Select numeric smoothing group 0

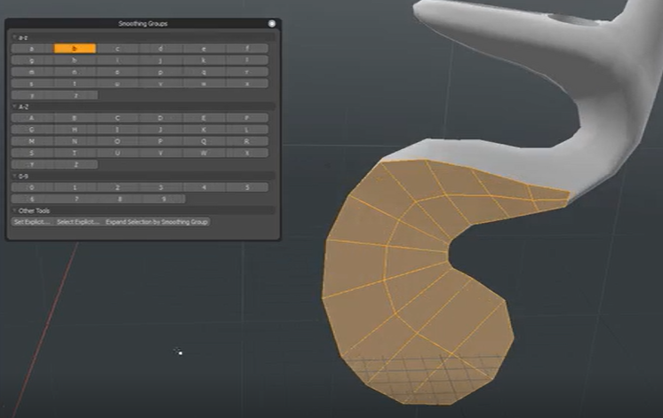click(x=32, y=187)
